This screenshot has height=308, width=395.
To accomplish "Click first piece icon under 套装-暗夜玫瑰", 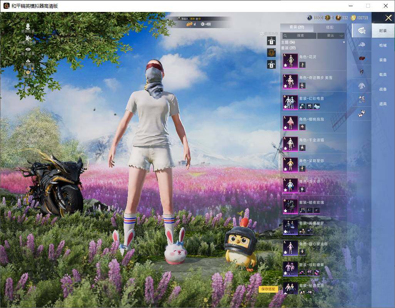I will [x=302, y=210].
